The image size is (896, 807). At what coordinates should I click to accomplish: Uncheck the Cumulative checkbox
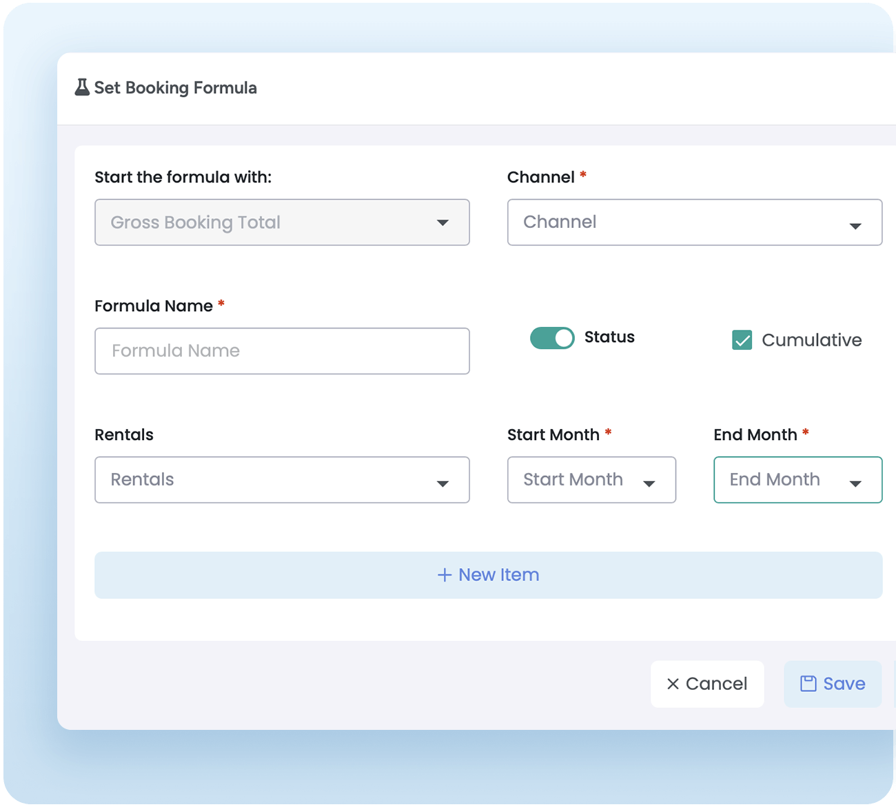click(742, 340)
